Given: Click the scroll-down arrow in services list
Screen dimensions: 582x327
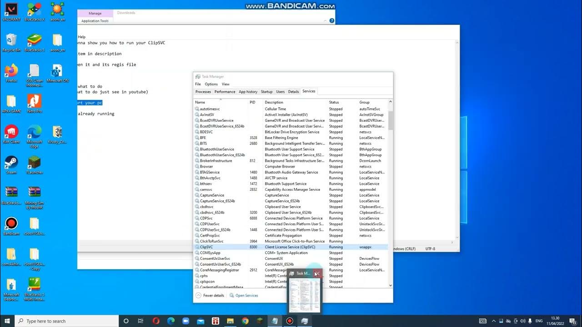Looking at the screenshot, I should tap(391, 285).
